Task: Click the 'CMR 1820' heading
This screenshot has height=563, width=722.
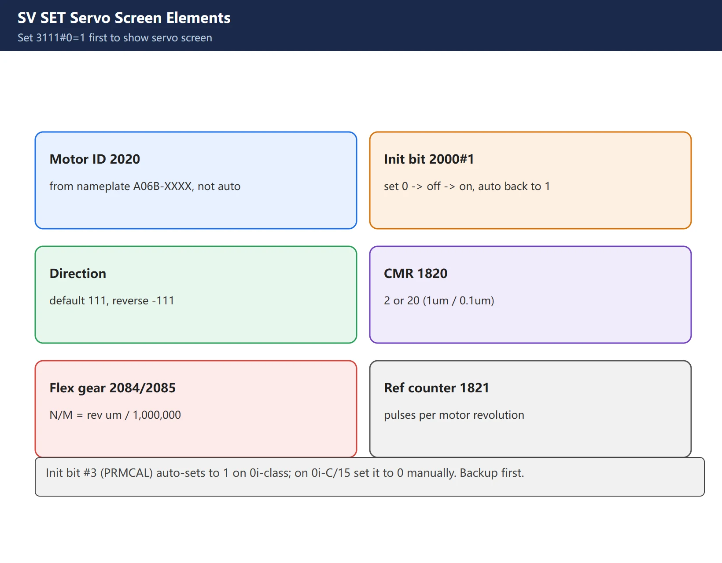Action: [416, 274]
